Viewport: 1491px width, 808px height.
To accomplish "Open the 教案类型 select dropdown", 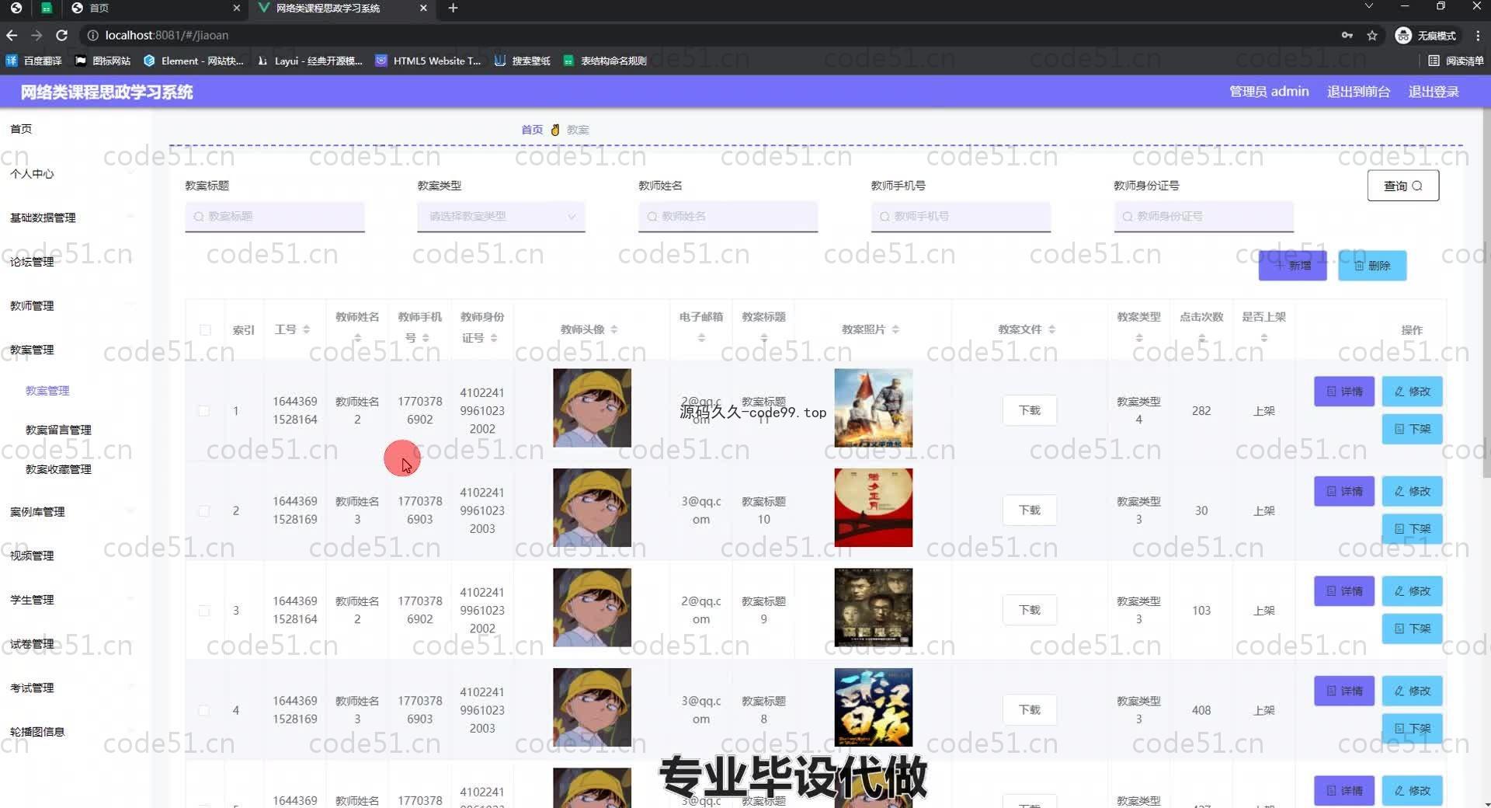I will pyautogui.click(x=501, y=217).
